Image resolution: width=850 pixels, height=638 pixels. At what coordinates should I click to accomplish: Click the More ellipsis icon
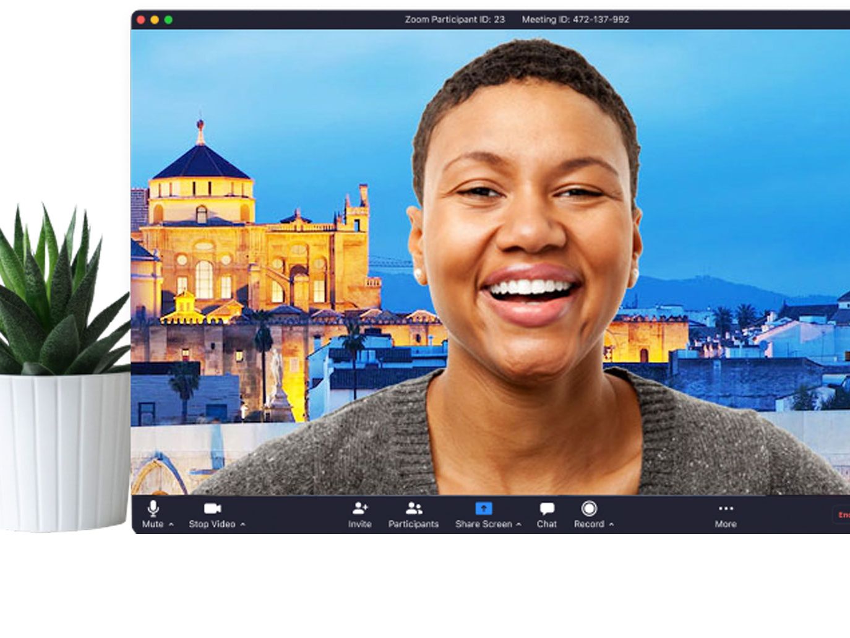point(724,509)
